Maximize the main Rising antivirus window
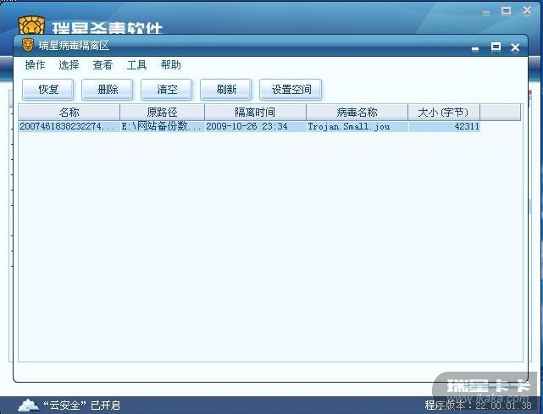This screenshot has width=543, height=414. coord(506,11)
